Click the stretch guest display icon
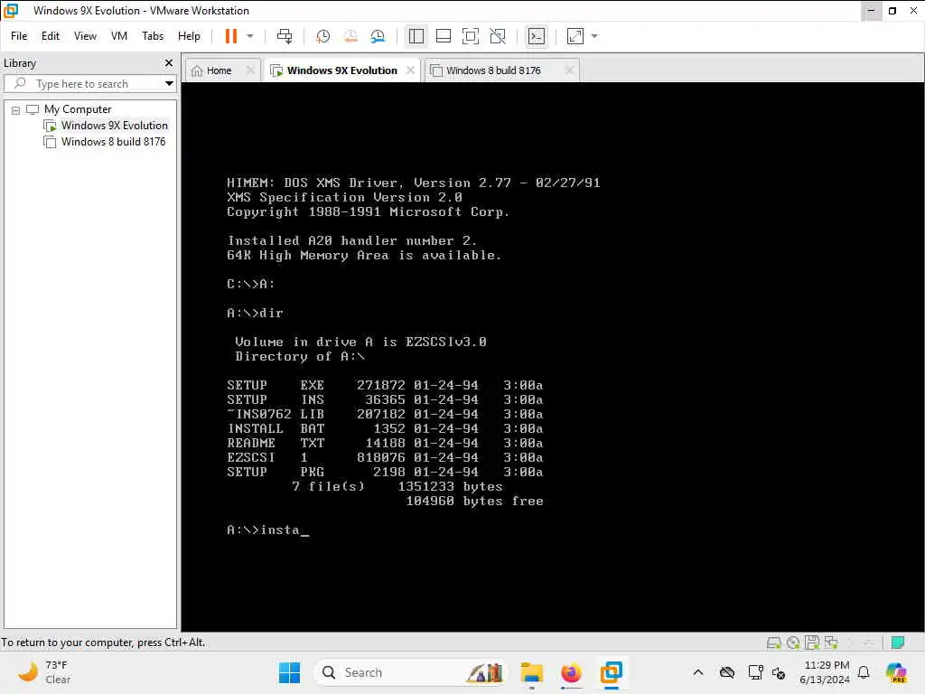This screenshot has height=694, width=925. pos(575,36)
